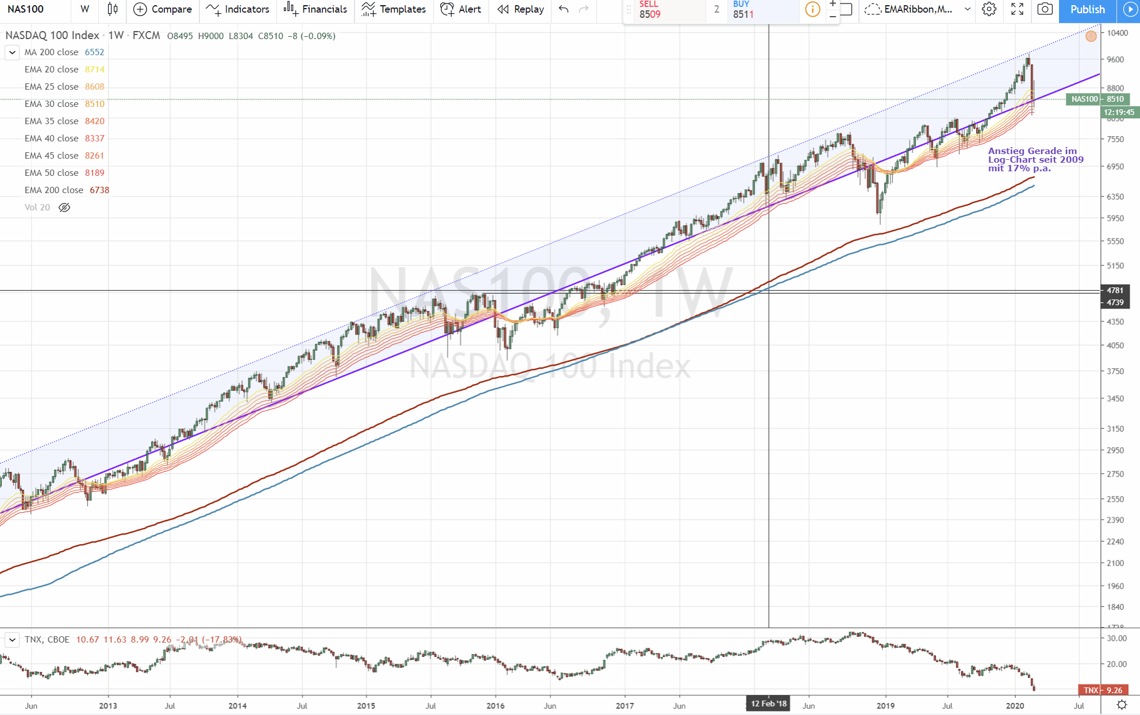Change the W weekly timeframe interval
Screen dimensions: 1140x715
coord(84,9)
